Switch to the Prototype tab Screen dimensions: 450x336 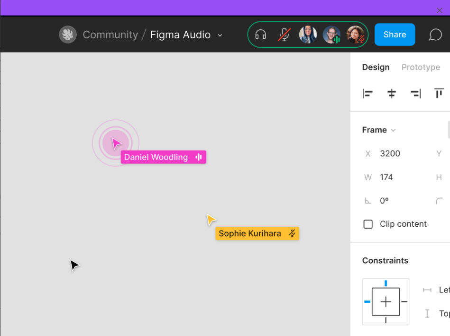point(421,67)
